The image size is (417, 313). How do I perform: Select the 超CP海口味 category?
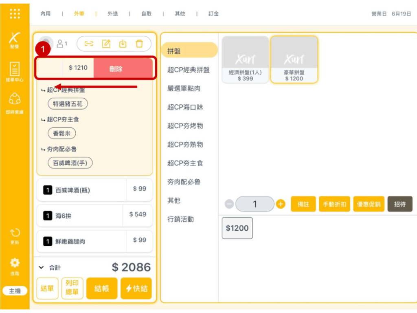pos(185,107)
